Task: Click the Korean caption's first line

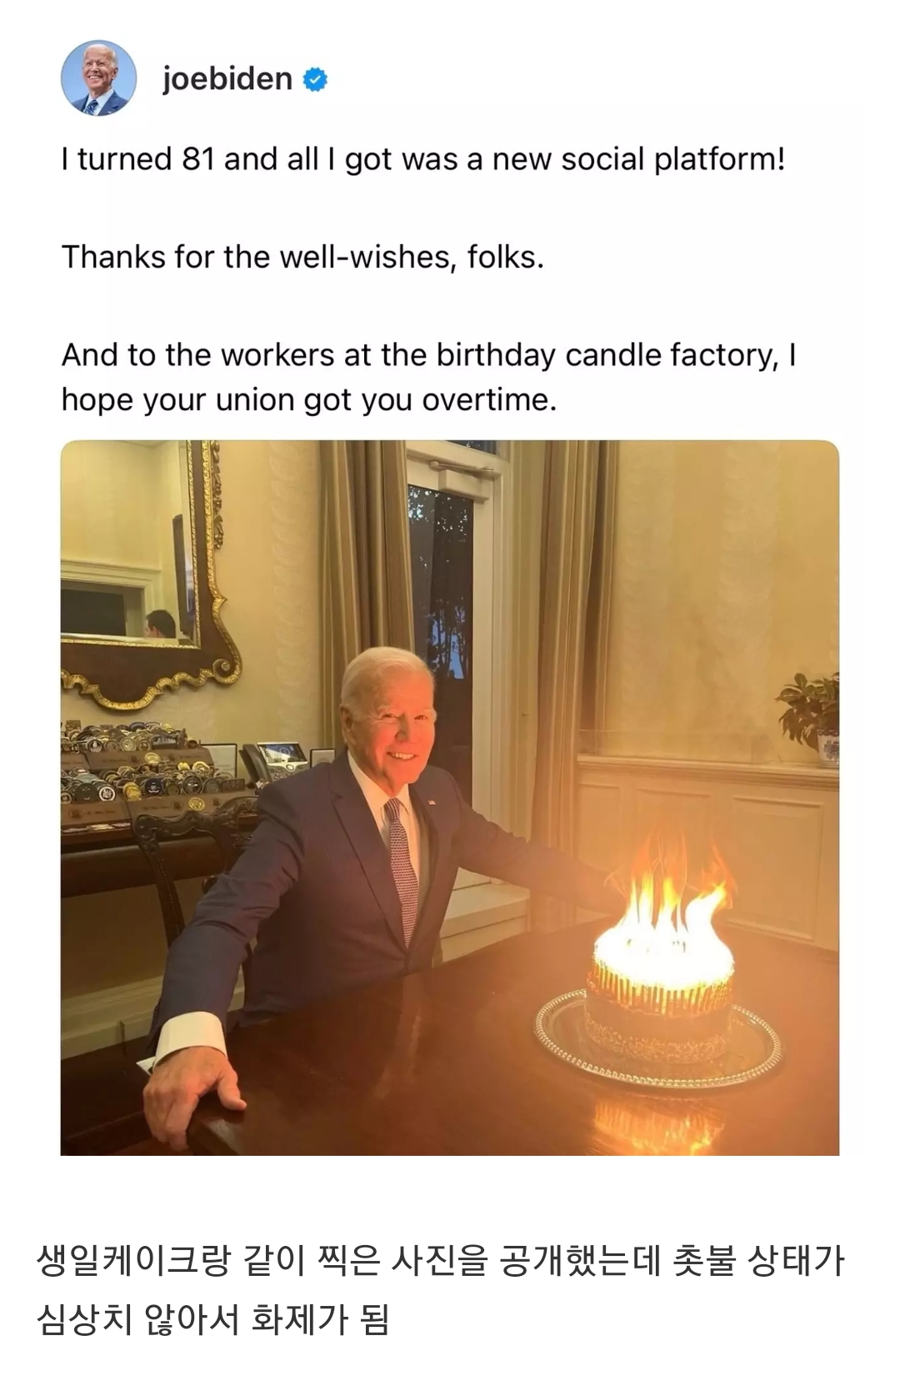Action: pyautogui.click(x=440, y=1260)
